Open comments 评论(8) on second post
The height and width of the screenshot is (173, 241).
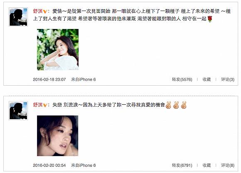[228, 166]
